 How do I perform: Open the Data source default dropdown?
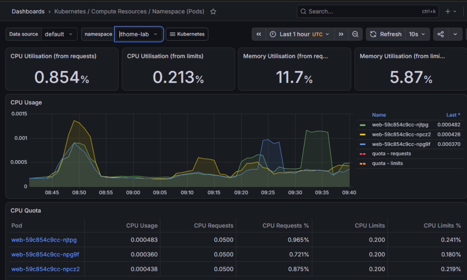[59, 34]
